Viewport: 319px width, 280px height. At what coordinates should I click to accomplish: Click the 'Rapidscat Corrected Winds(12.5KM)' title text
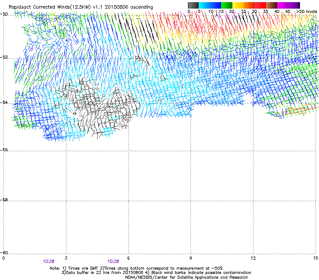click(50, 7)
